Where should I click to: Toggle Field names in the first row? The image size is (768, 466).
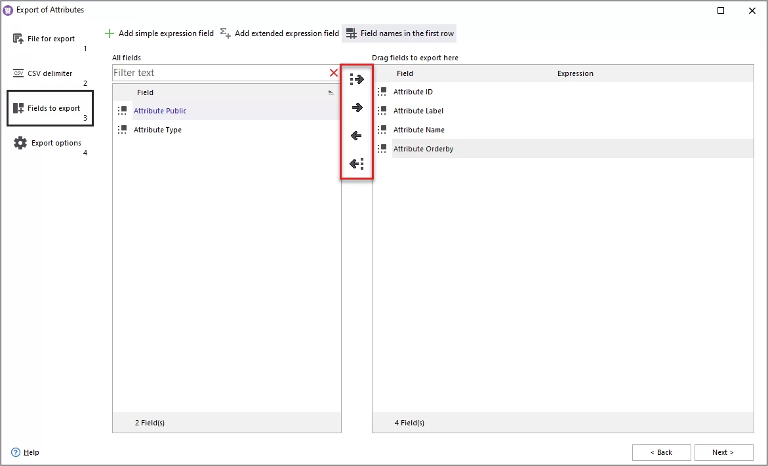point(399,33)
